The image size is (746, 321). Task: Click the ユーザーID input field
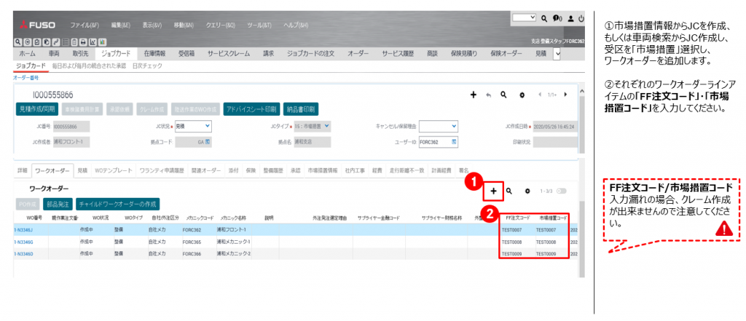[x=436, y=141]
